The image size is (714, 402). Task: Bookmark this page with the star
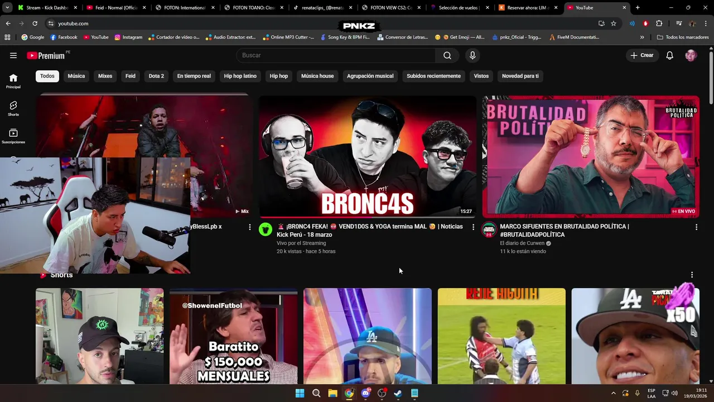(x=614, y=23)
